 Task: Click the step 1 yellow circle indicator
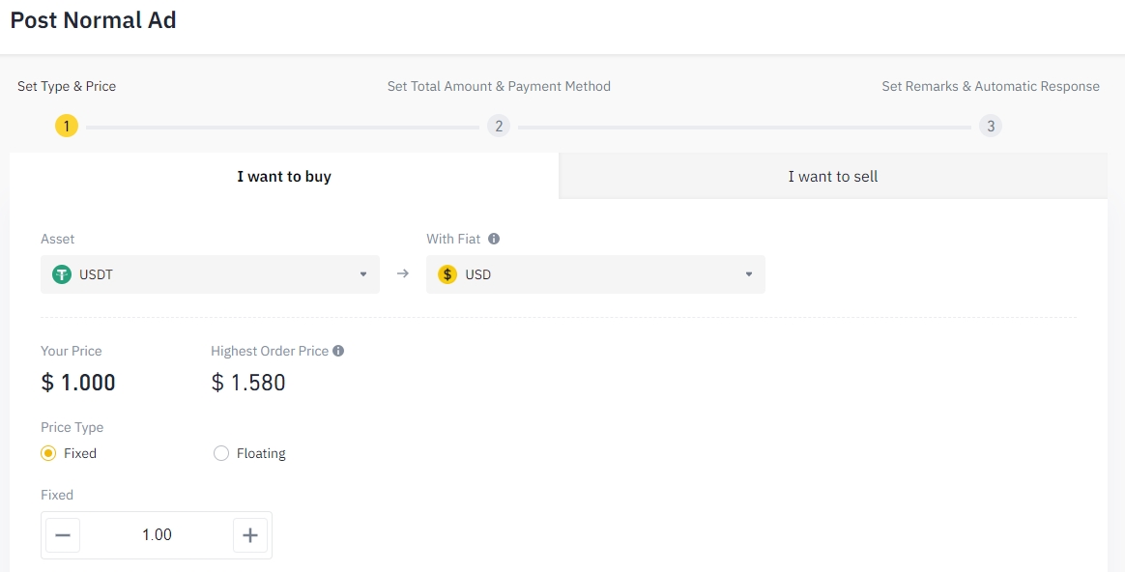66,126
